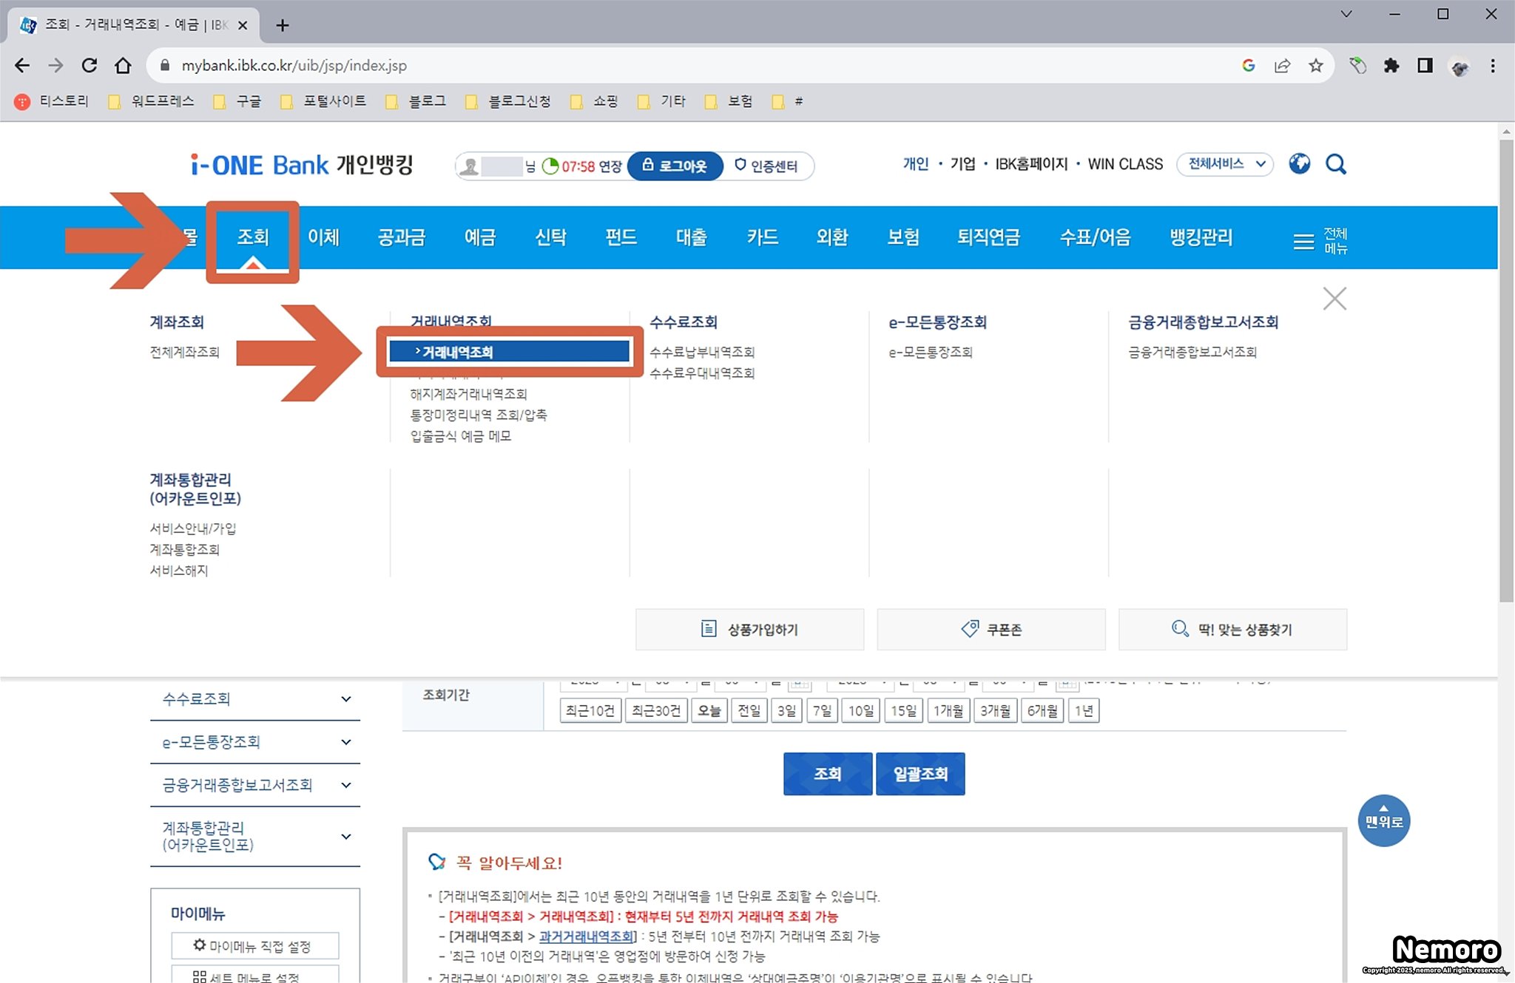This screenshot has height=983, width=1515.
Task: Bookmark this page with star icon
Action: [x=1315, y=66]
